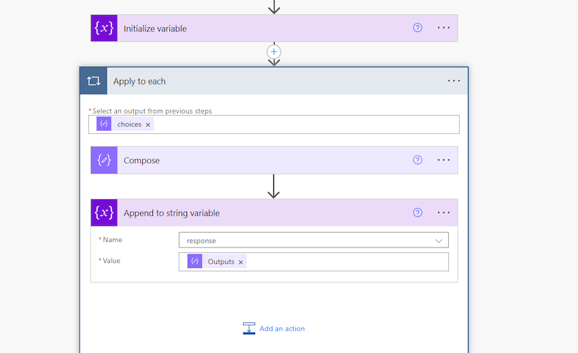Open Append to string variable ellipsis menu
The image size is (578, 353).
[443, 213]
